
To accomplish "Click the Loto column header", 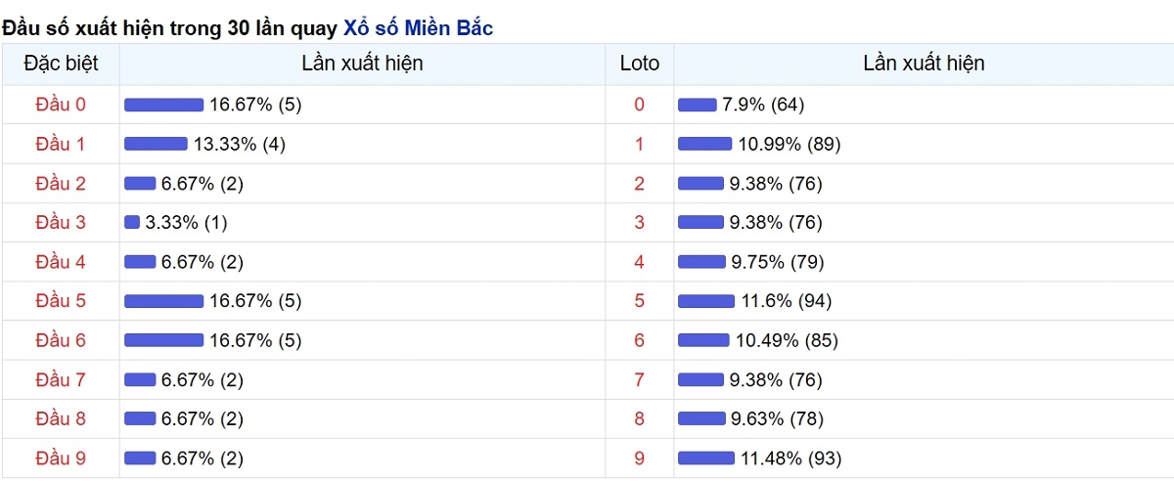I will (640, 64).
